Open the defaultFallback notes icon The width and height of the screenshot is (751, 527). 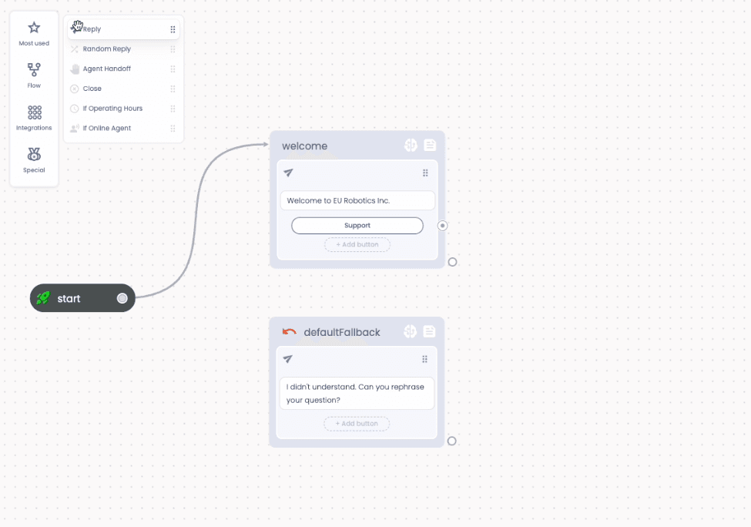coord(429,331)
